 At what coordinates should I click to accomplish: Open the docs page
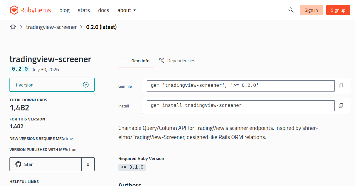point(104,10)
